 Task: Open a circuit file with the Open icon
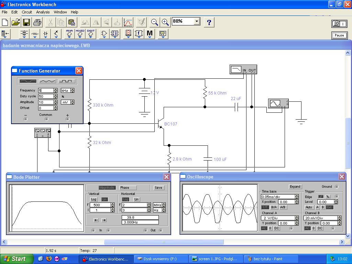[x=16, y=22]
